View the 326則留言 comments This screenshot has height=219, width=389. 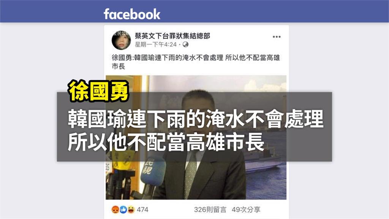coord(210,209)
